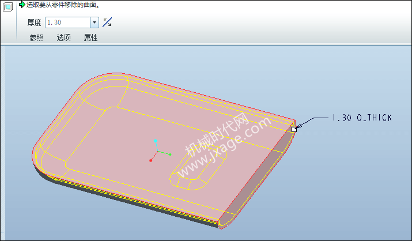Edit the 厚度 1.30 input field
Screen dimensions: 412x241
tap(68, 22)
